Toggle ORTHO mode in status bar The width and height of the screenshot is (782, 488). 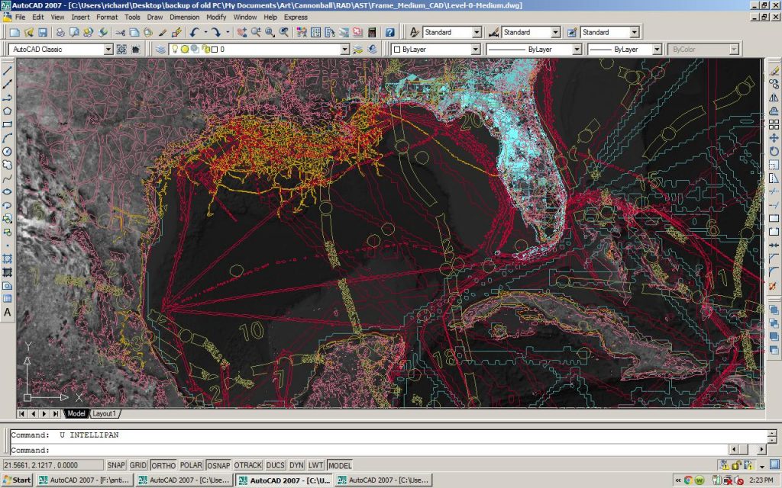pyautogui.click(x=163, y=465)
